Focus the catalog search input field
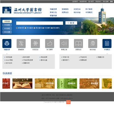The height and width of the screenshot is (114, 114). 40,23
